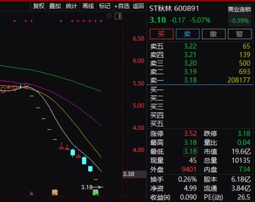Click the 买五 bid row label
Image resolution: width=255 pixels, height=202 pixels.
pyautogui.click(x=157, y=124)
